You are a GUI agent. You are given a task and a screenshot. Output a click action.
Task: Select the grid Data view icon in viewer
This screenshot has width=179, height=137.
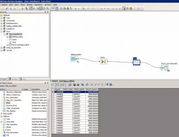coord(53,85)
